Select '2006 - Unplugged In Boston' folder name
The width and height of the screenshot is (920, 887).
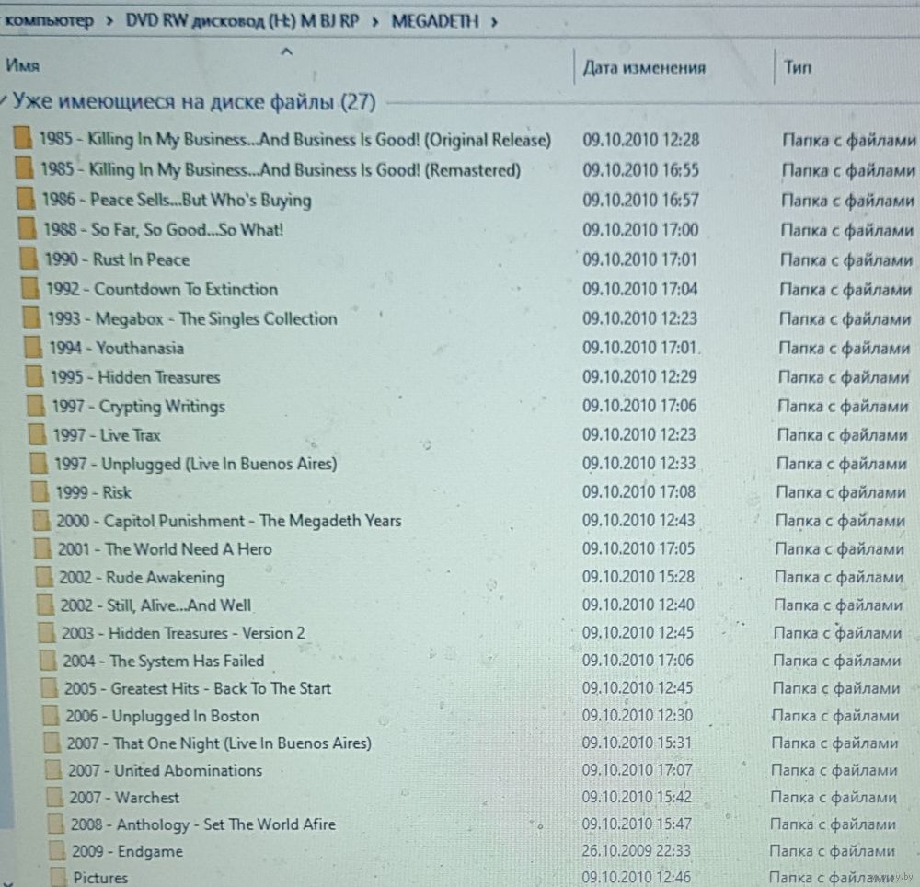coord(162,716)
